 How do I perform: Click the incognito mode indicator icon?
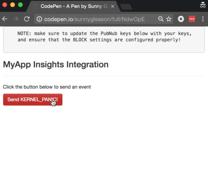(203, 5)
